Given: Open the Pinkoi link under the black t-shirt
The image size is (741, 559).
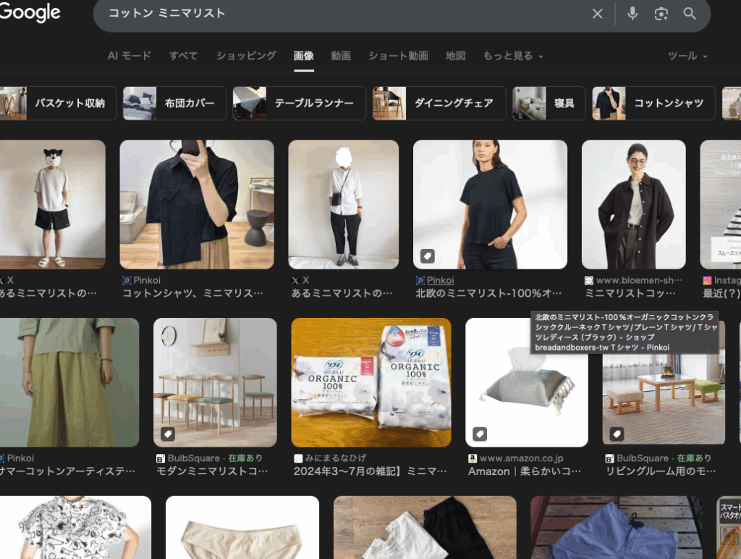Looking at the screenshot, I should tap(439, 280).
